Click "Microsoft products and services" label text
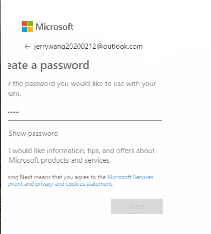This screenshot has height=234, width=211. 60,160
